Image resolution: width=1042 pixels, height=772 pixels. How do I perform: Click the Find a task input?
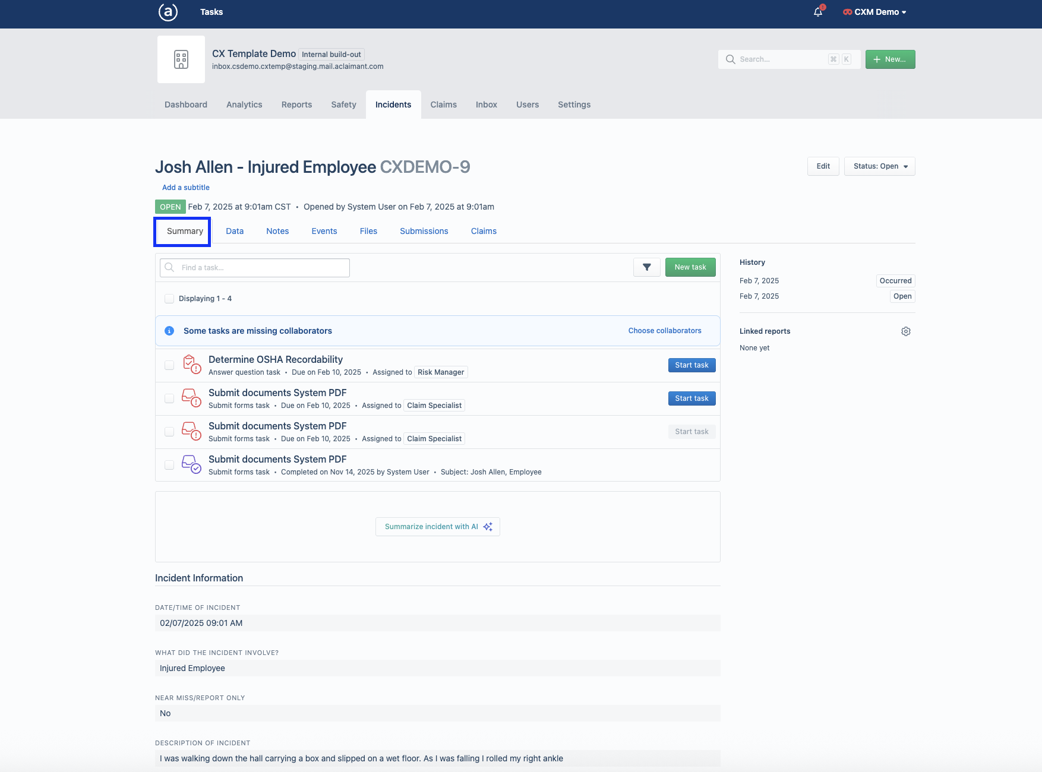click(255, 268)
